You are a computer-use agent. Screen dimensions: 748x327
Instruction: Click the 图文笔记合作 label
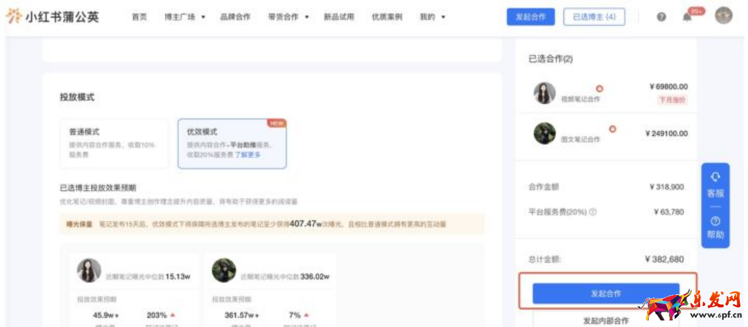pyautogui.click(x=581, y=139)
